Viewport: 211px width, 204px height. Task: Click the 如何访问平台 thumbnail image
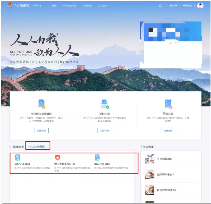coord(150,174)
